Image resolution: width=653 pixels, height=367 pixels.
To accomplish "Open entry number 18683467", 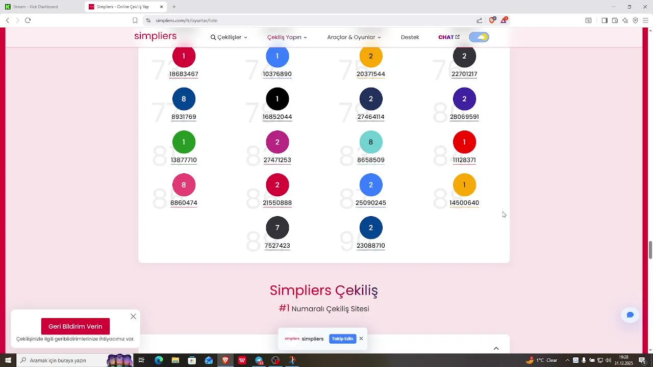I will click(184, 74).
